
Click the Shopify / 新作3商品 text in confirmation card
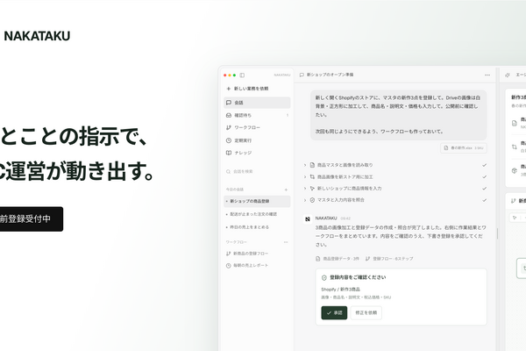pyautogui.click(x=340, y=290)
